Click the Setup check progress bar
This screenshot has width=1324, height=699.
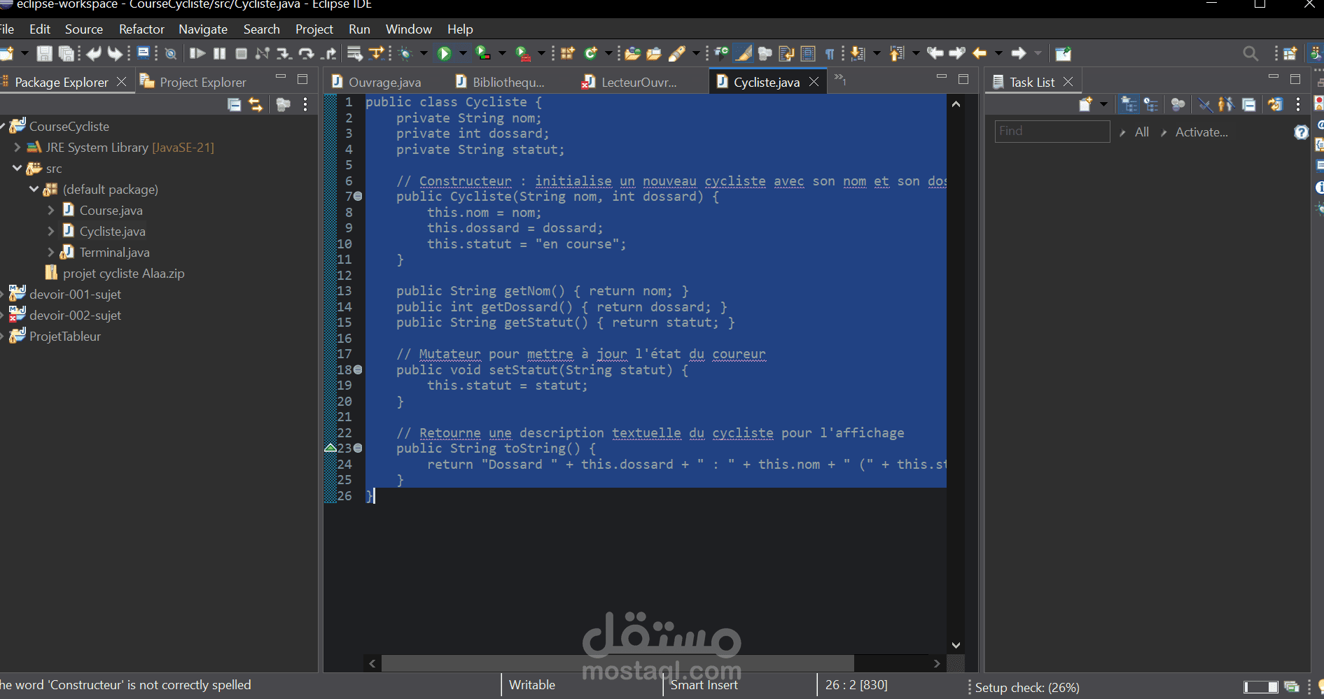click(x=1261, y=687)
